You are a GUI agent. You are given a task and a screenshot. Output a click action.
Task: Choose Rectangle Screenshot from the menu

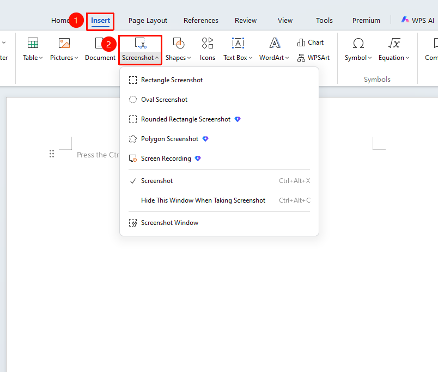(x=219, y=80)
